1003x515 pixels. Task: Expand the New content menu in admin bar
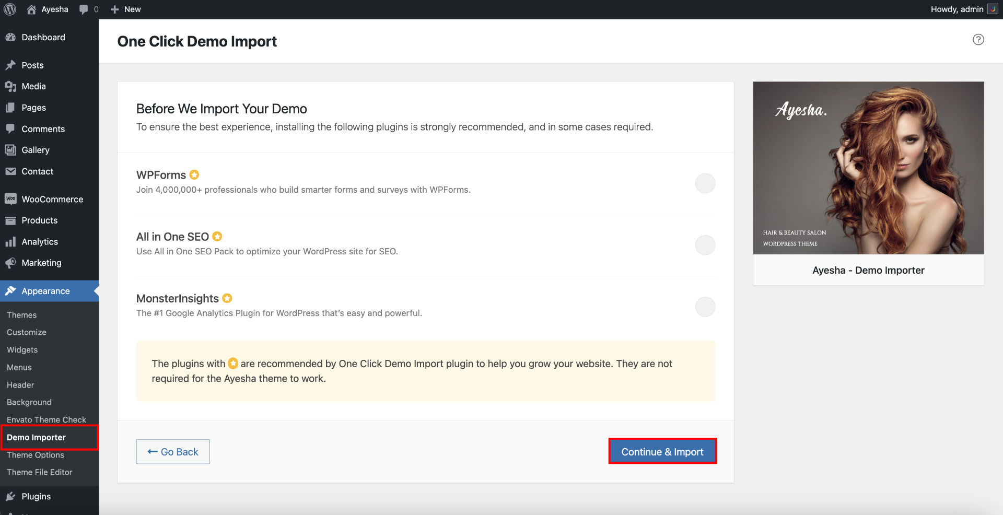pyautogui.click(x=126, y=9)
